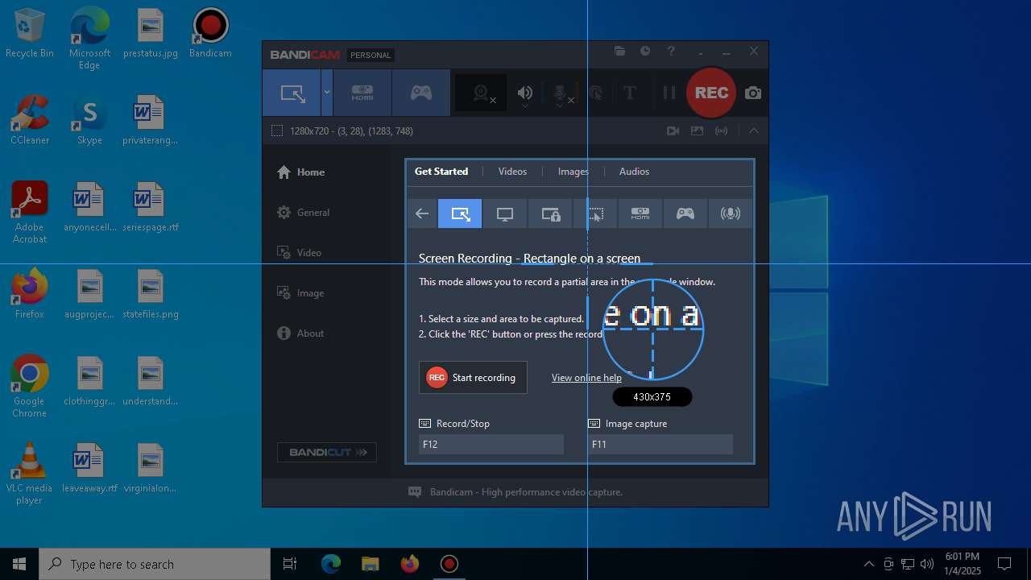The image size is (1031, 580).
Task: Open Windows Start menu
Action: coord(19,564)
